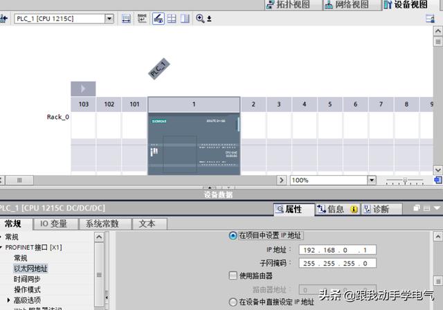Select 以太网地址 tree item
Screen dimensions: 443x310
point(30,268)
